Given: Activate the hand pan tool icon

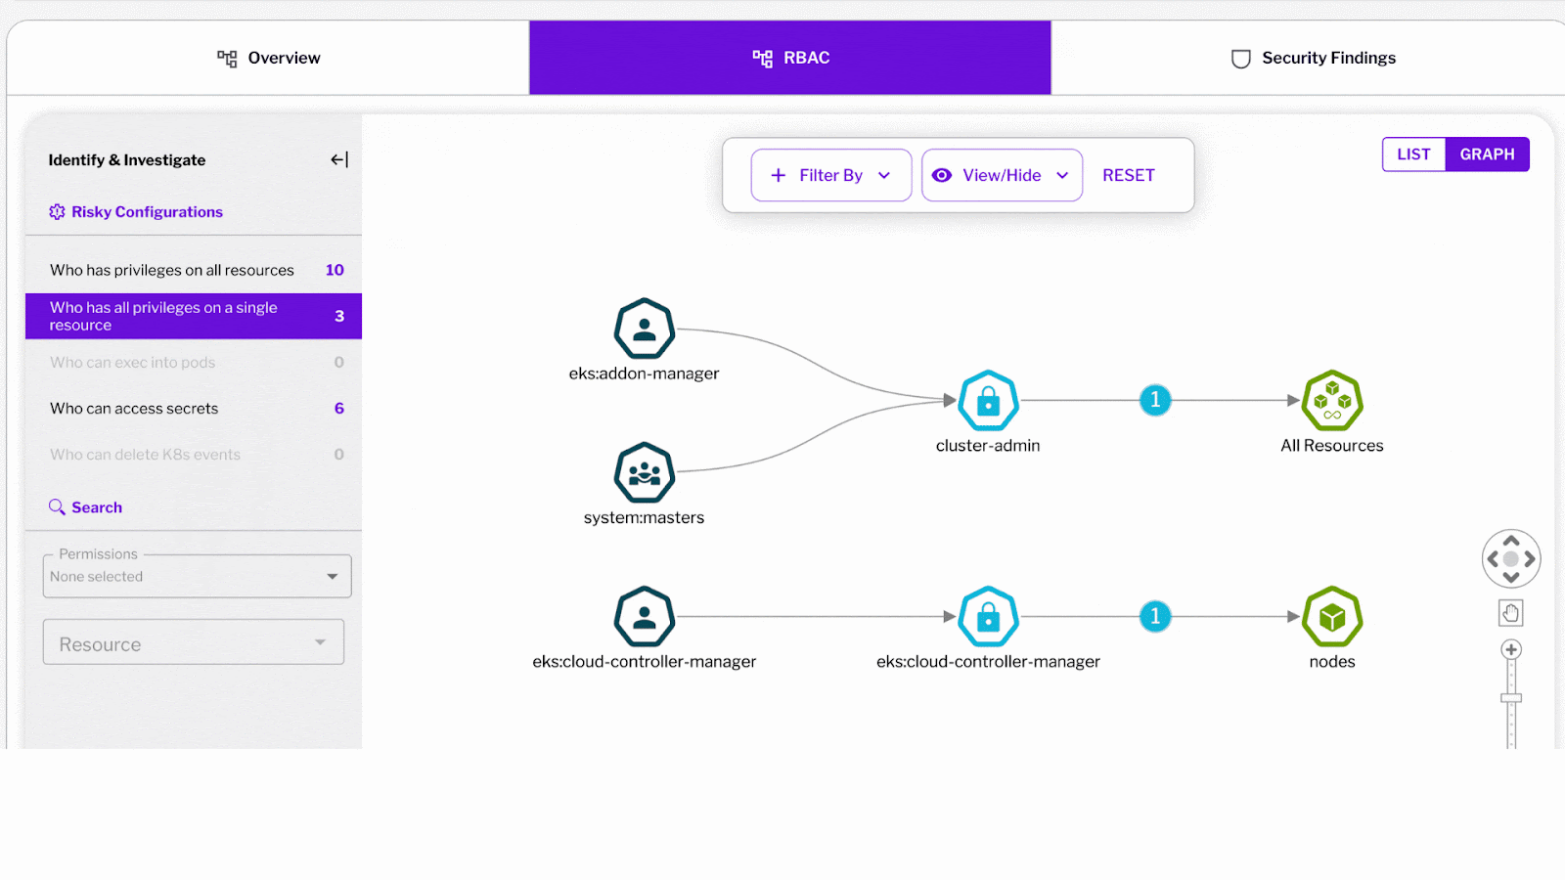Looking at the screenshot, I should tap(1511, 613).
